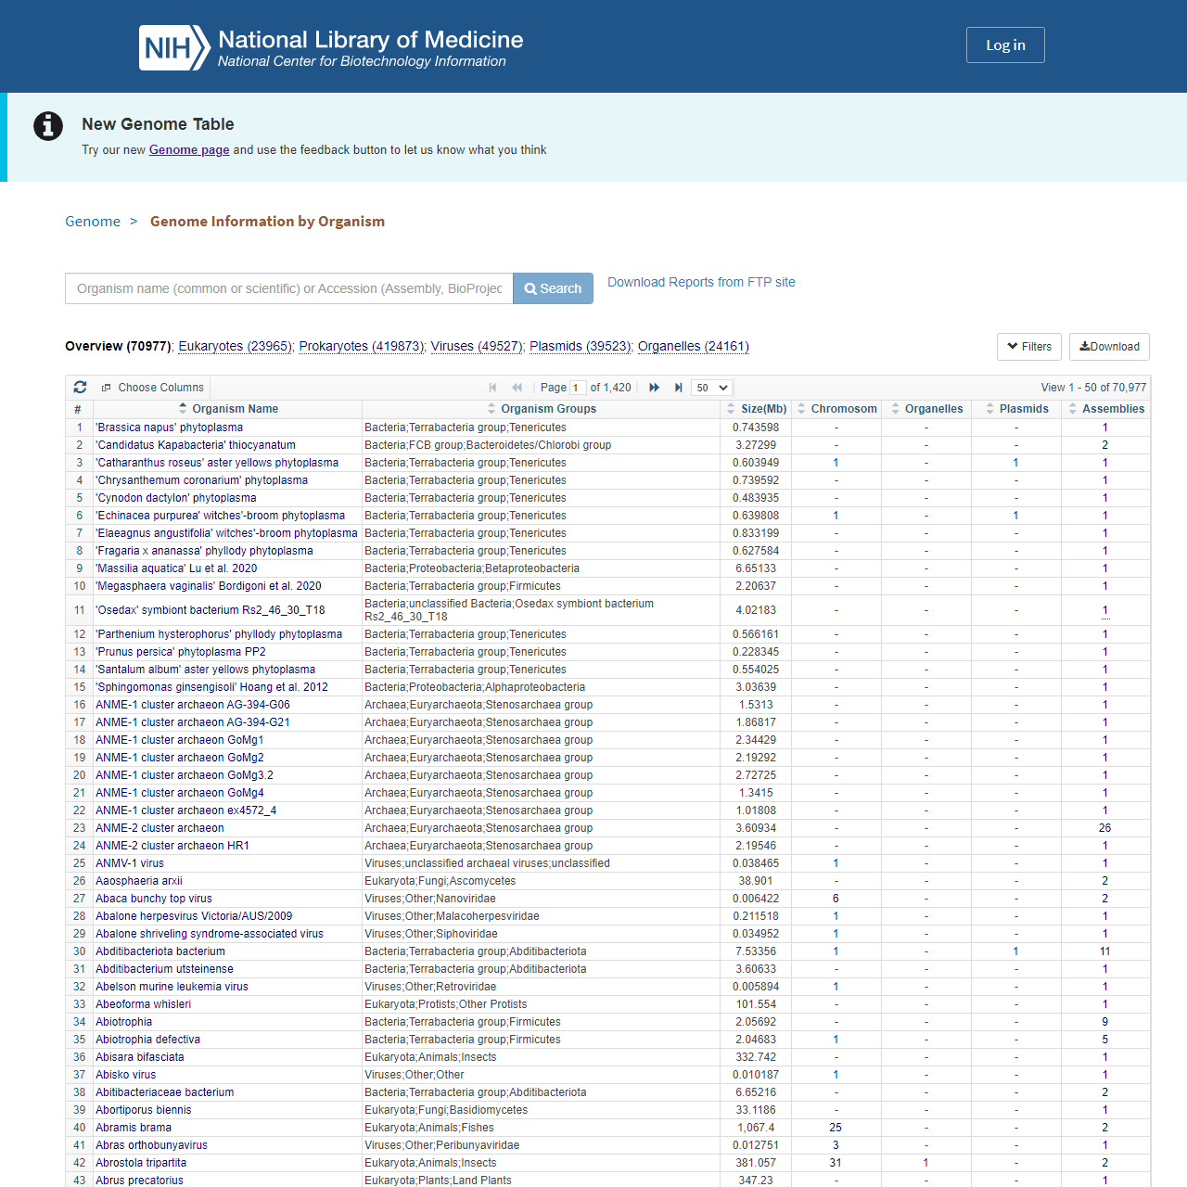Image resolution: width=1187 pixels, height=1187 pixels.
Task: Open Download Reports from FTP site link
Action: click(701, 282)
